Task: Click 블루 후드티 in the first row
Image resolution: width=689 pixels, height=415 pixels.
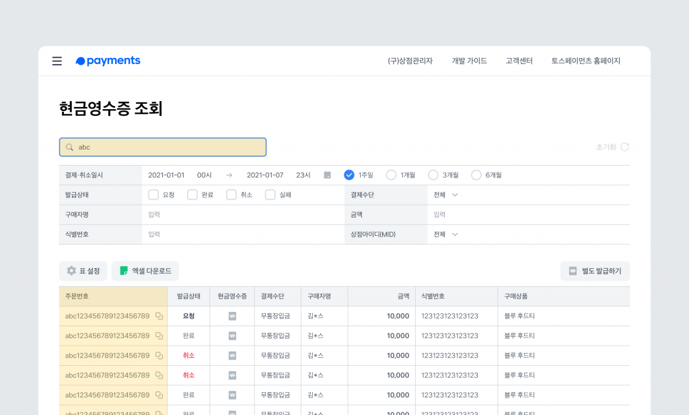Action: tap(519, 317)
